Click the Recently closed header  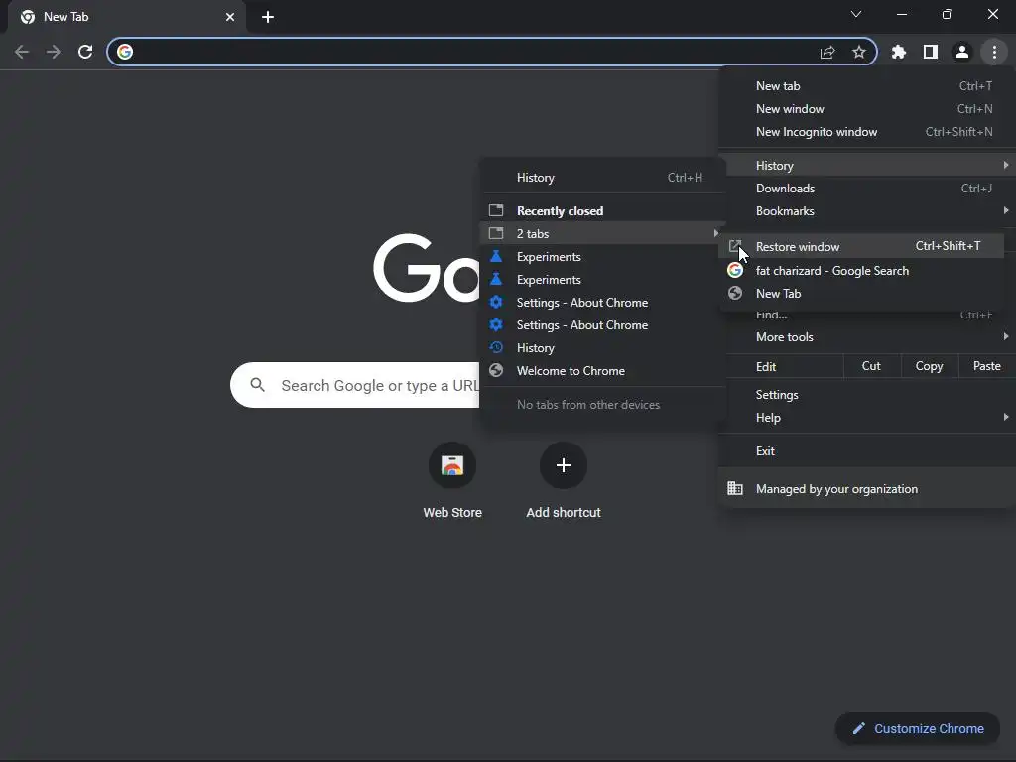pyautogui.click(x=560, y=210)
